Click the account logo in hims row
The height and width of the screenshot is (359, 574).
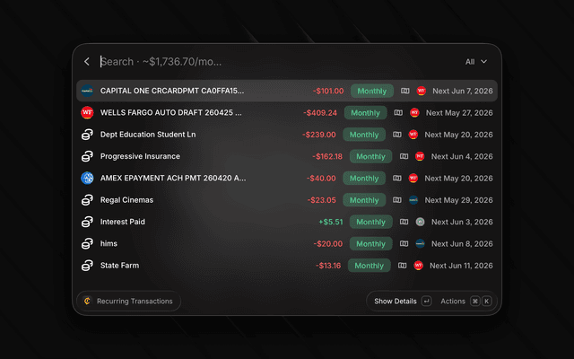[421, 243]
